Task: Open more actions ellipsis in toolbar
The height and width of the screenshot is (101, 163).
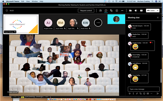Action: click(122, 11)
